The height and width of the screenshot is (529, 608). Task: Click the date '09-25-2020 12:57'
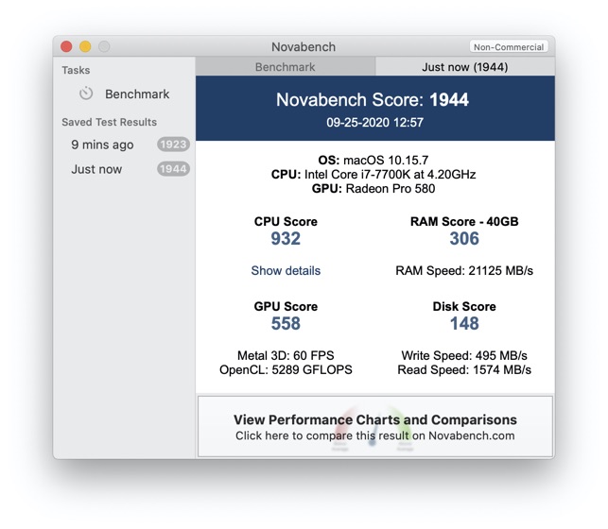click(375, 123)
